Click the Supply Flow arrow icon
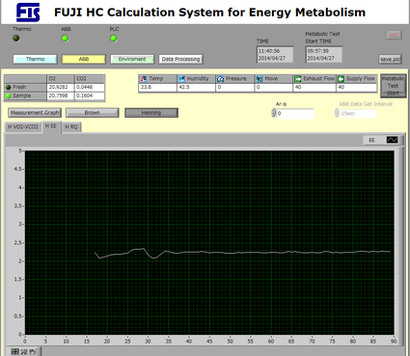 click(x=341, y=79)
